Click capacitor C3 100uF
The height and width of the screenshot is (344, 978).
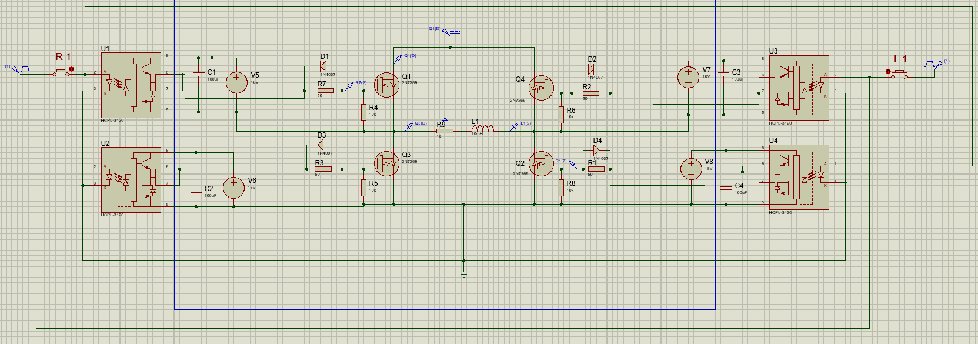724,75
